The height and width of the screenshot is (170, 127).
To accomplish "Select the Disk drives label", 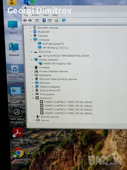I will (45, 52).
